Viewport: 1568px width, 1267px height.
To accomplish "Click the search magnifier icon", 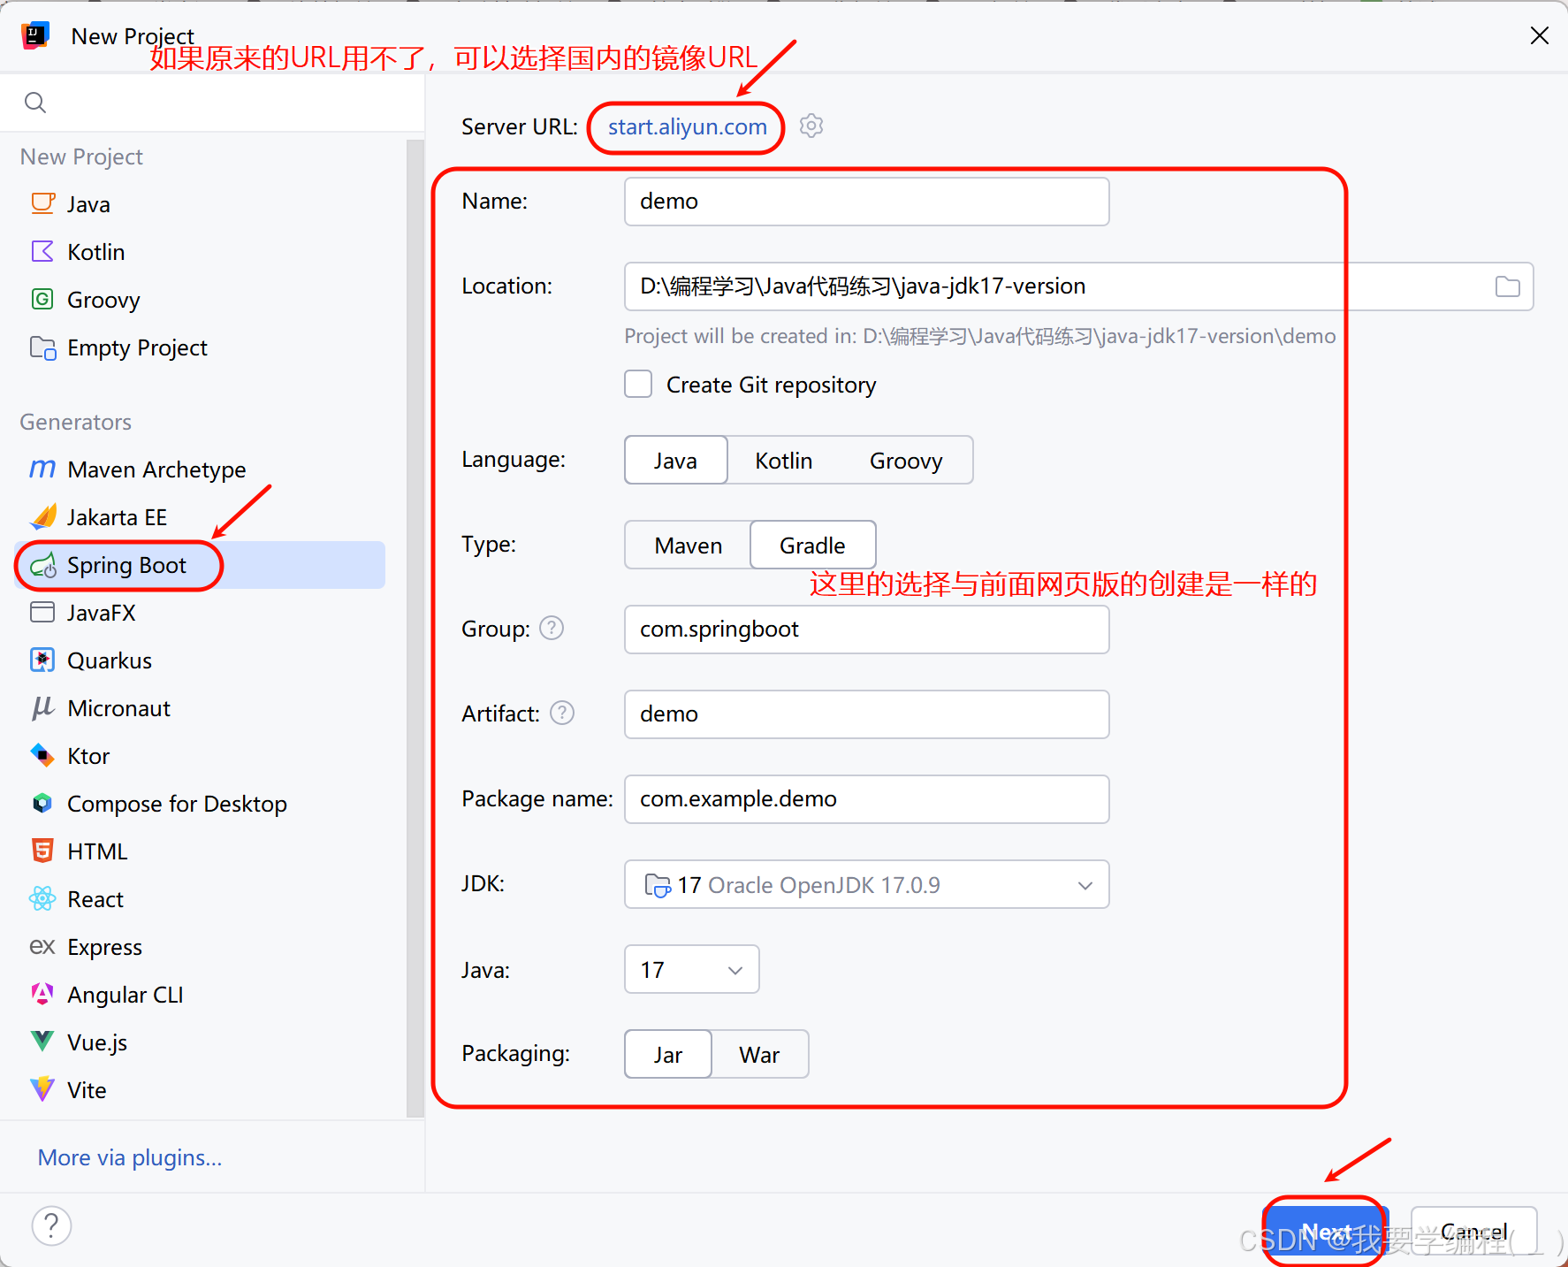I will [35, 103].
